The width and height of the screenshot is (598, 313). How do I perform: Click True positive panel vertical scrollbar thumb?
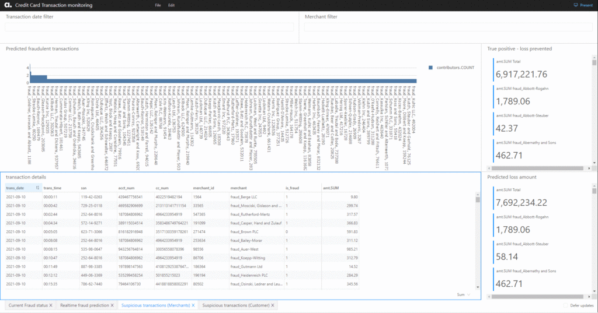(x=594, y=62)
